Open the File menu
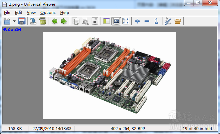The width and height of the screenshot is (220, 134). [x=7, y=12]
